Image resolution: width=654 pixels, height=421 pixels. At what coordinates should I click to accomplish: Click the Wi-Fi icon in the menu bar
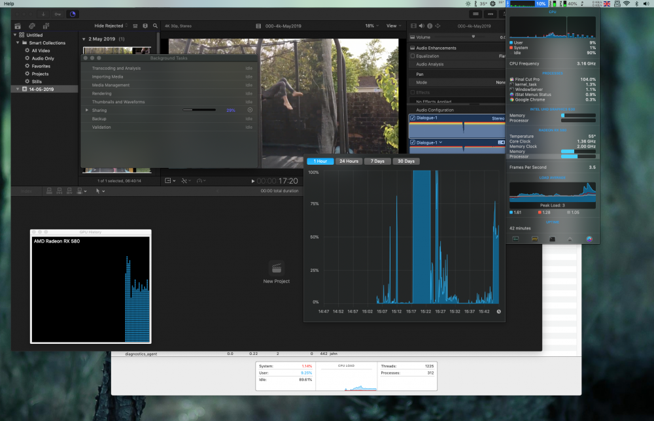click(627, 3)
